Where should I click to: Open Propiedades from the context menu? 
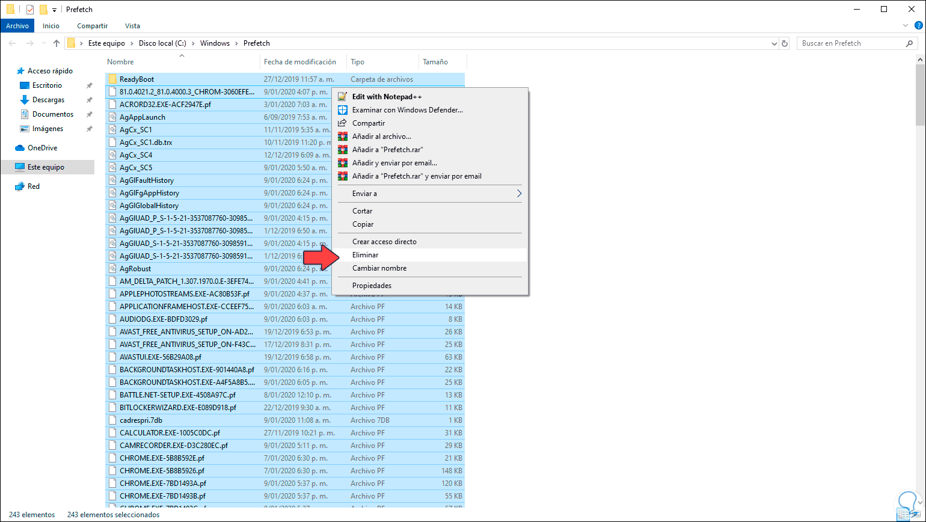tap(430, 286)
